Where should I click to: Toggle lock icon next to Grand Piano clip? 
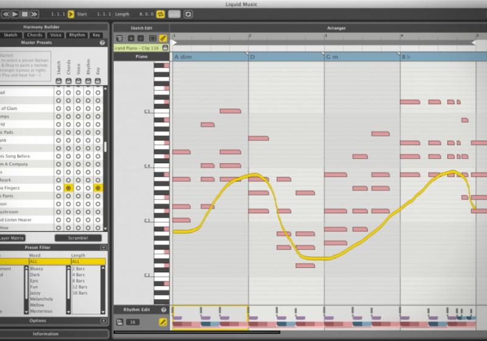click(165, 47)
